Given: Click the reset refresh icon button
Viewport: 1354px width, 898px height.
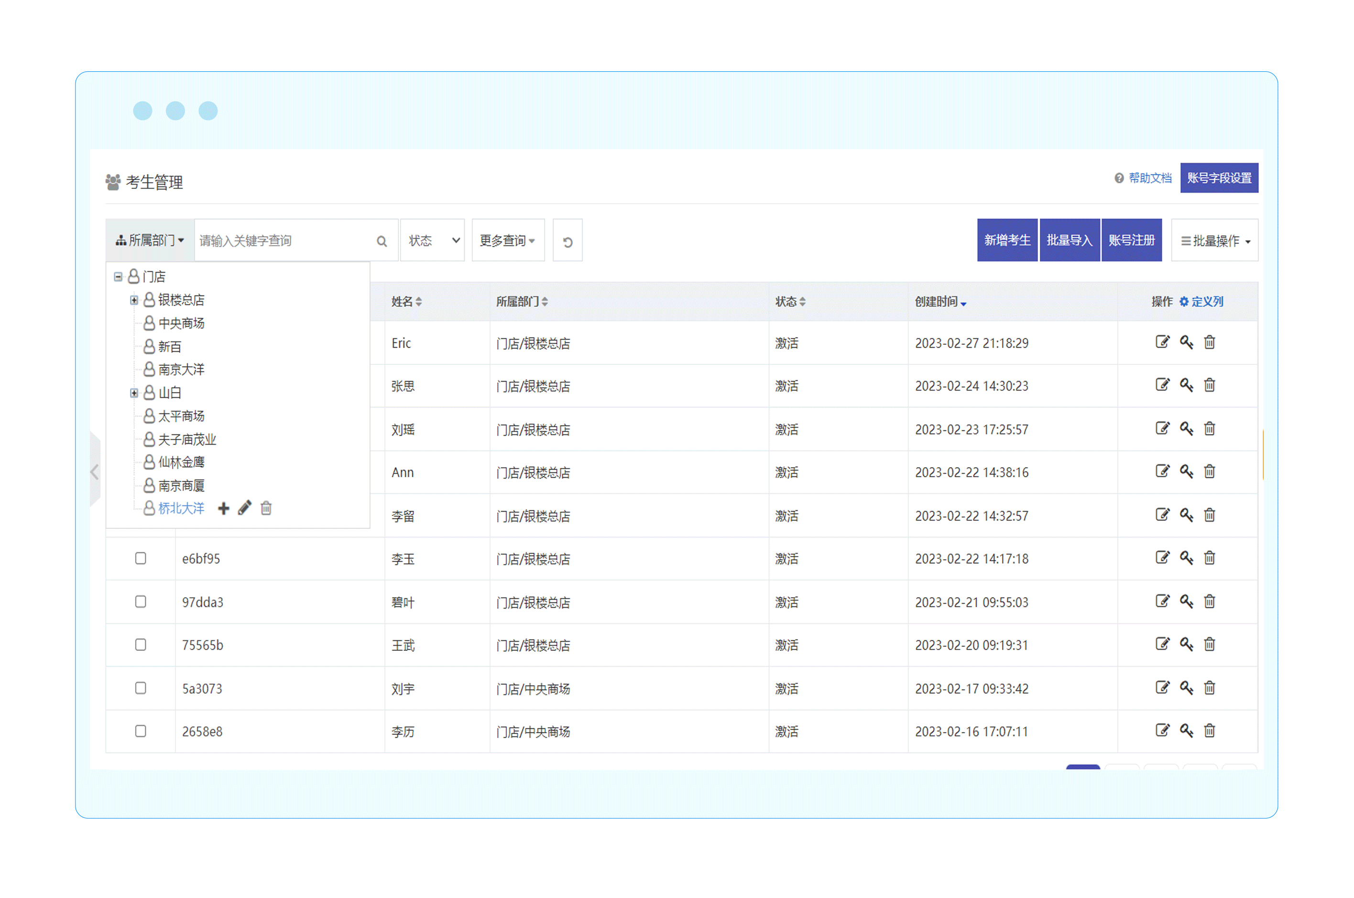Looking at the screenshot, I should click(x=567, y=241).
